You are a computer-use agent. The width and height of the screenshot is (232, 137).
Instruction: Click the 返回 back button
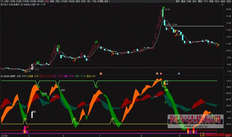click(229, 1)
